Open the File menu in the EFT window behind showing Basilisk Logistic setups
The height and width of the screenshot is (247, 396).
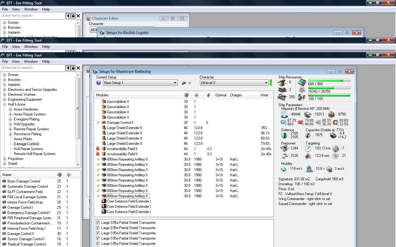[5, 9]
